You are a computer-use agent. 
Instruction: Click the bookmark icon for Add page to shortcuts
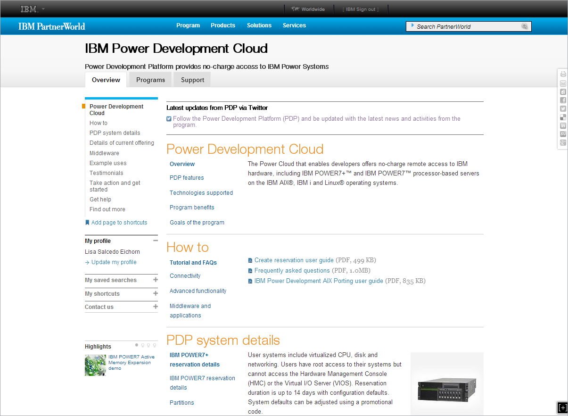(87, 223)
